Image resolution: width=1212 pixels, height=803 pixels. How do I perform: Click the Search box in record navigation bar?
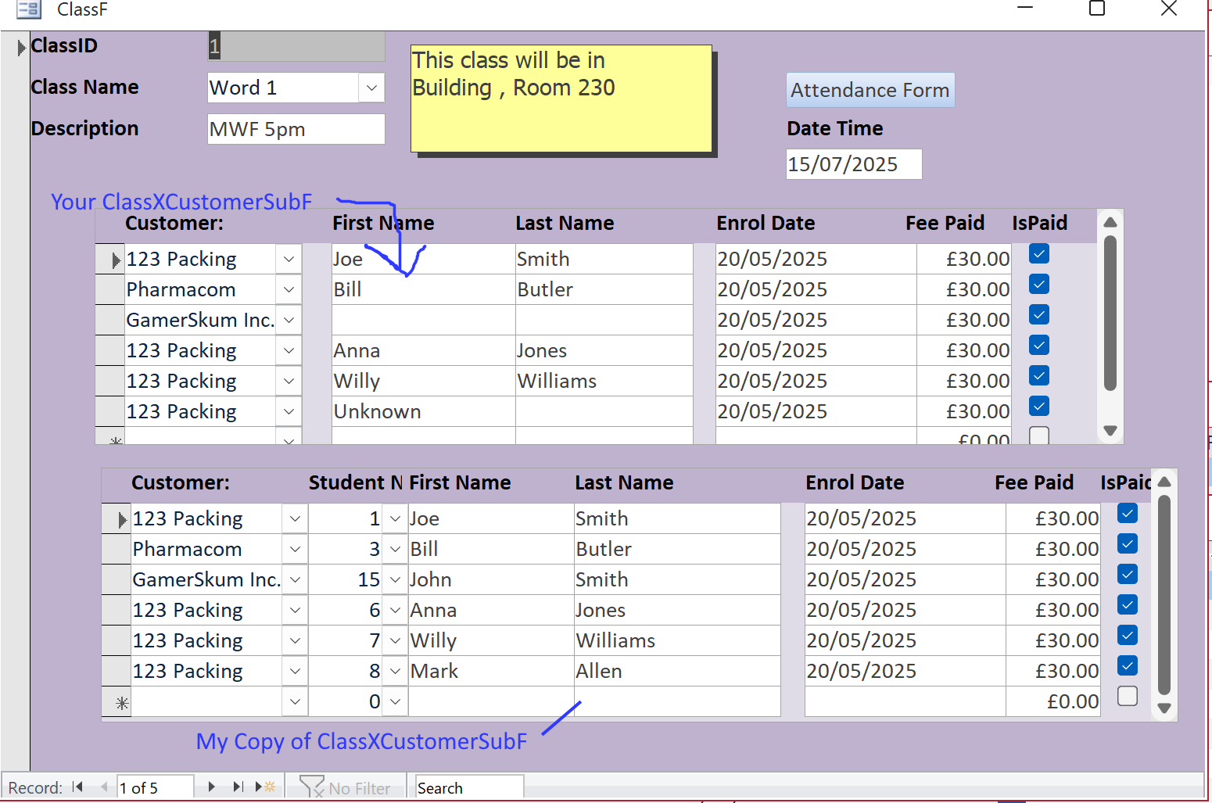click(x=468, y=788)
